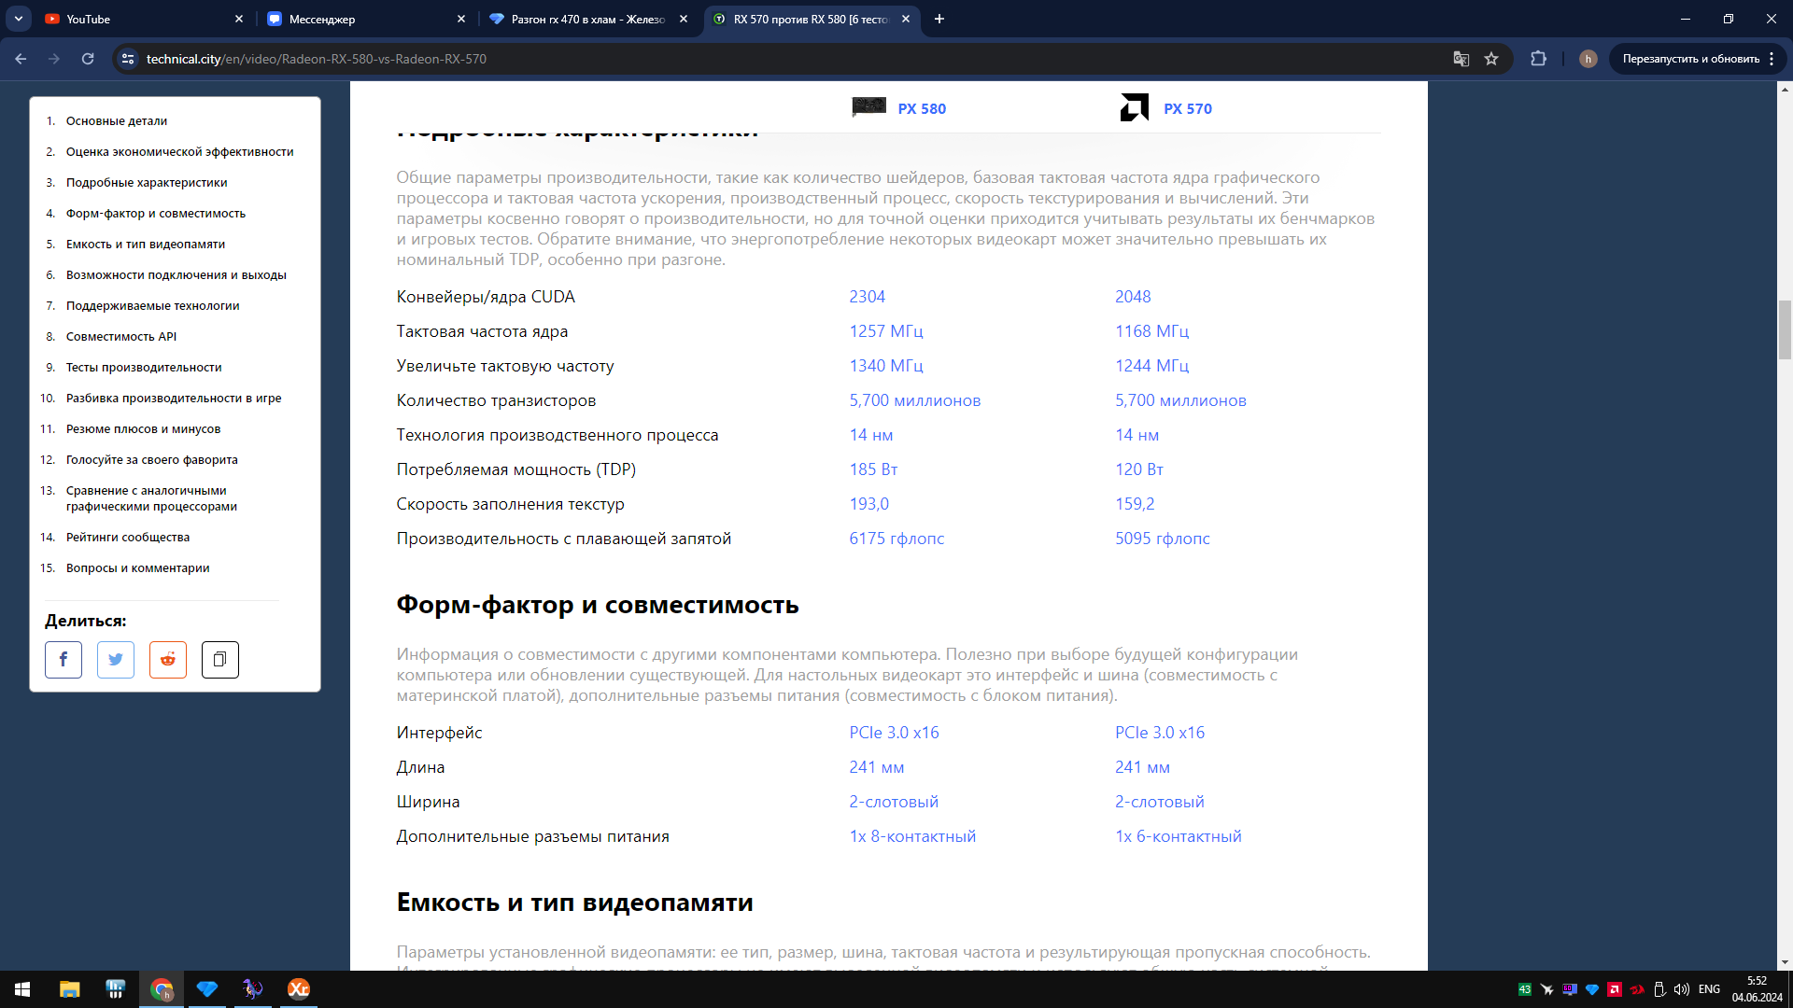This screenshot has width=1793, height=1008.
Task: Go to Оценка экономической эффективности section
Action: [179, 152]
